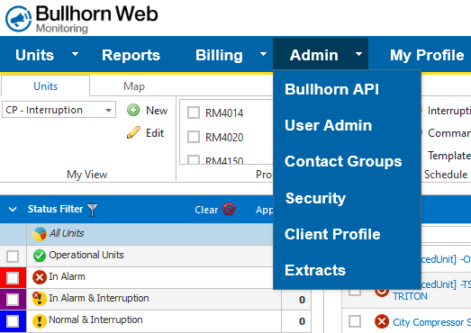Screen dimensions: 471x333
Task: Click the Normal & Interruption count 0
Action: tap(302, 321)
